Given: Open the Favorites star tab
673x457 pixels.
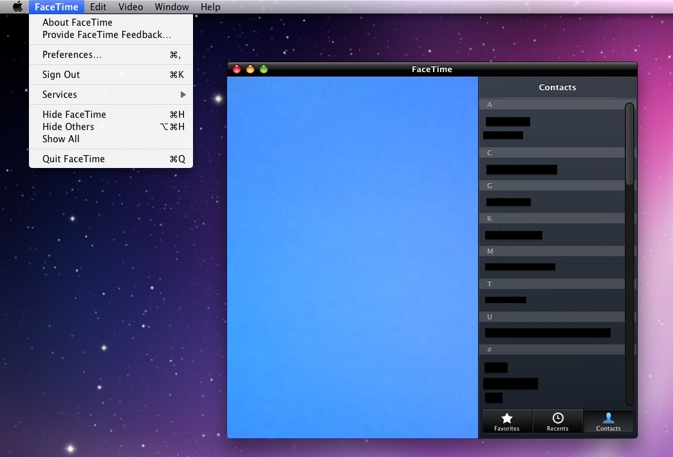Looking at the screenshot, I should [507, 422].
